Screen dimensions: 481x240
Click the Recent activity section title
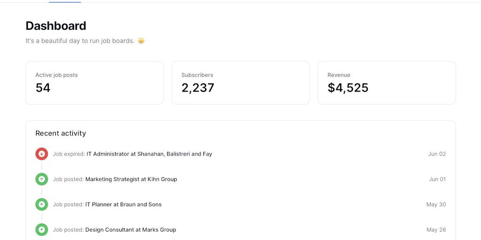[x=61, y=133]
